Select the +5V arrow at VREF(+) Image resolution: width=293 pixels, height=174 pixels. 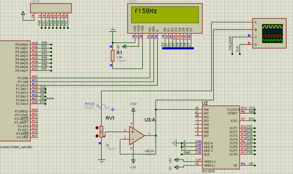pos(176,160)
